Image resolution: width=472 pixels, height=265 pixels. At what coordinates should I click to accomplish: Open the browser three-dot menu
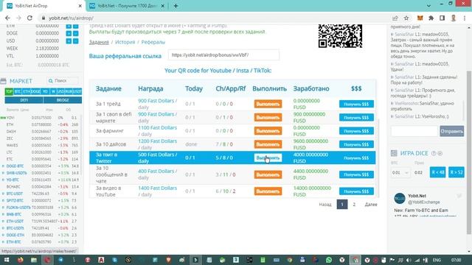(x=465, y=18)
